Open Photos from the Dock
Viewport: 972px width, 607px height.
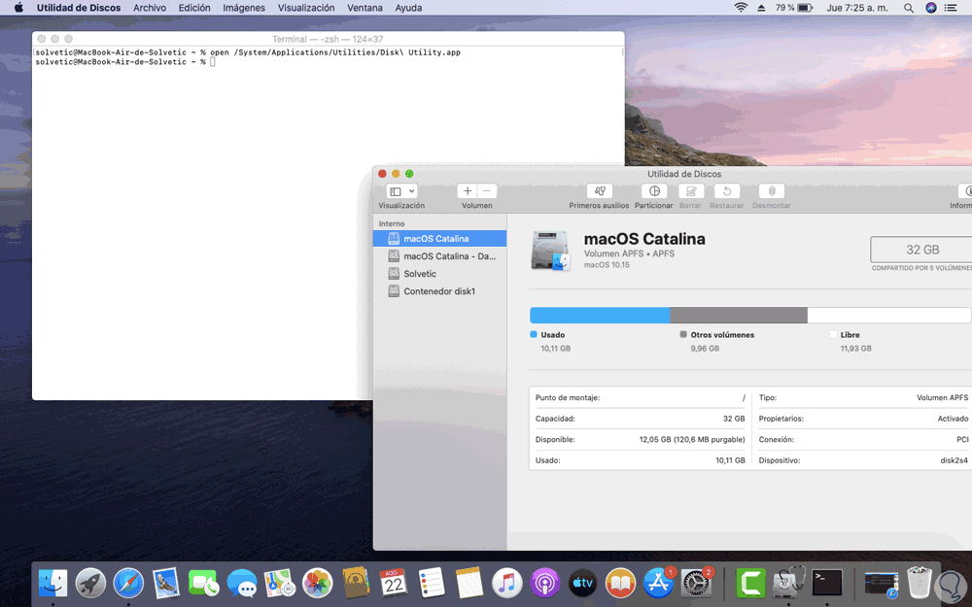(318, 583)
